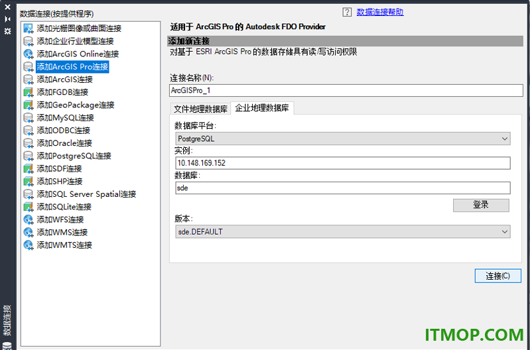The width and height of the screenshot is (530, 350).
Task: Click the enterprise industry model connection icon
Action: (29, 41)
